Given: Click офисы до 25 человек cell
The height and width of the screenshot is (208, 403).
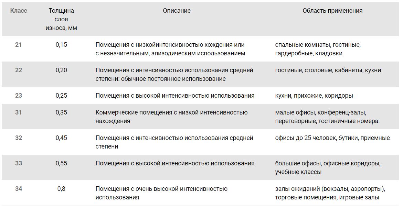Looking at the screenshot, I should point(332,138).
